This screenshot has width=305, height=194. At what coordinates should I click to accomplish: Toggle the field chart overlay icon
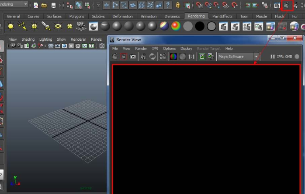(x=78, y=46)
